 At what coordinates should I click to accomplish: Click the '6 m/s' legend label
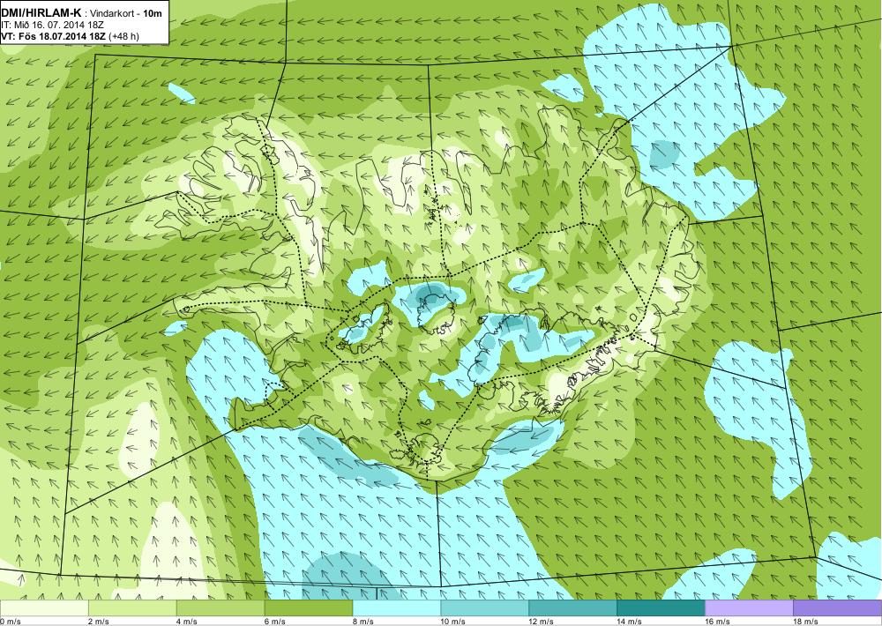[275, 621]
